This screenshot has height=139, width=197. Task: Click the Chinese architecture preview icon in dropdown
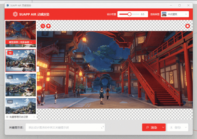[164, 14]
